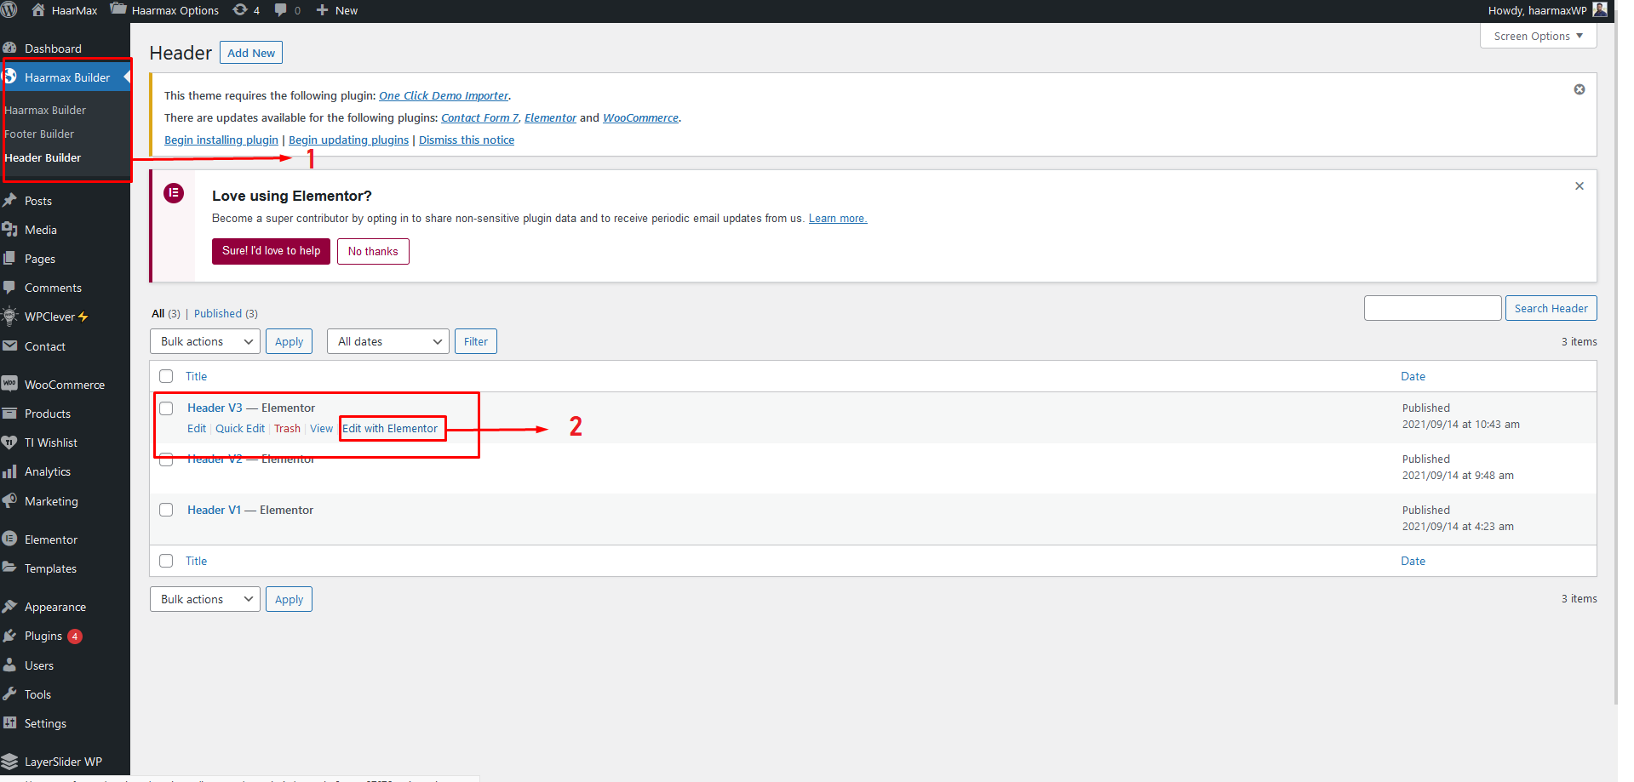Click Dismiss this notice link
Viewport: 1634px width, 782px height.
pyautogui.click(x=467, y=140)
